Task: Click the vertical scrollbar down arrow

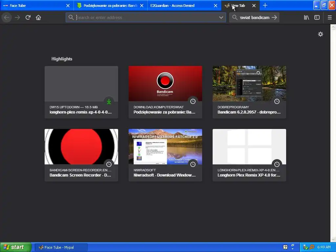Action: point(333,239)
